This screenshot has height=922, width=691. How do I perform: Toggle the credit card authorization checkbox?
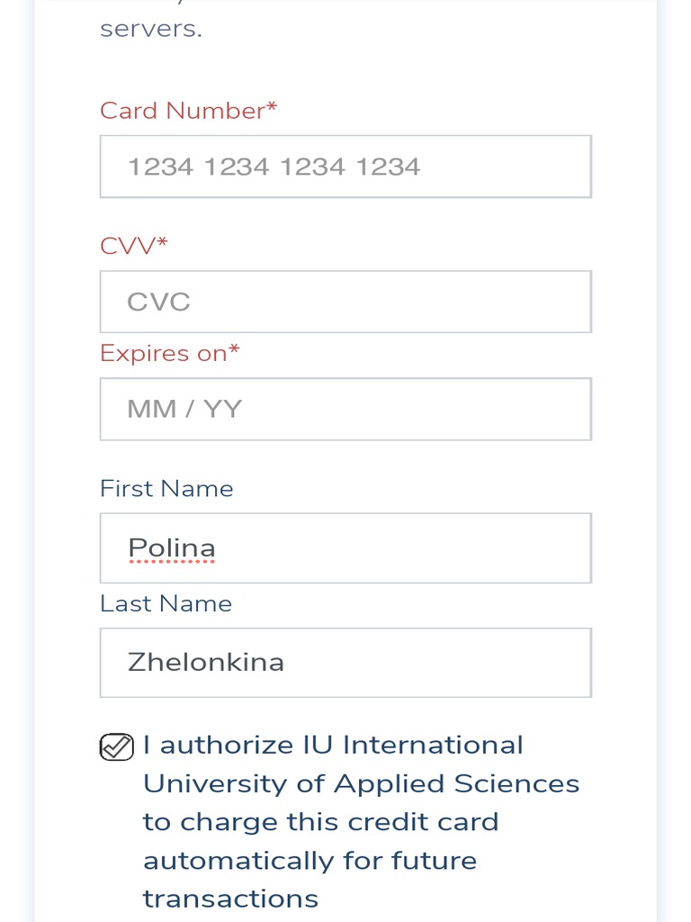click(x=116, y=746)
